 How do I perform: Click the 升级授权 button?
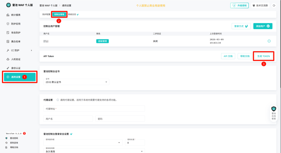tap(239, 5)
